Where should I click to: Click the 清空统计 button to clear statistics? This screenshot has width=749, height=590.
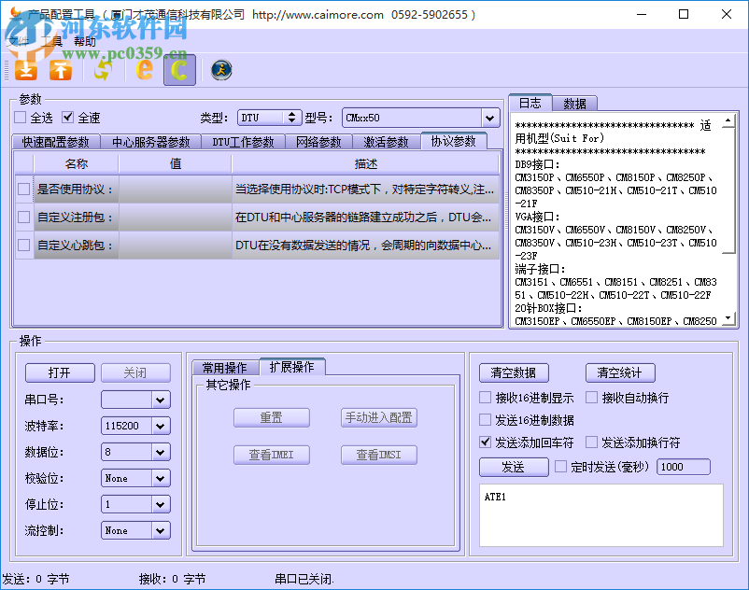[x=619, y=372]
